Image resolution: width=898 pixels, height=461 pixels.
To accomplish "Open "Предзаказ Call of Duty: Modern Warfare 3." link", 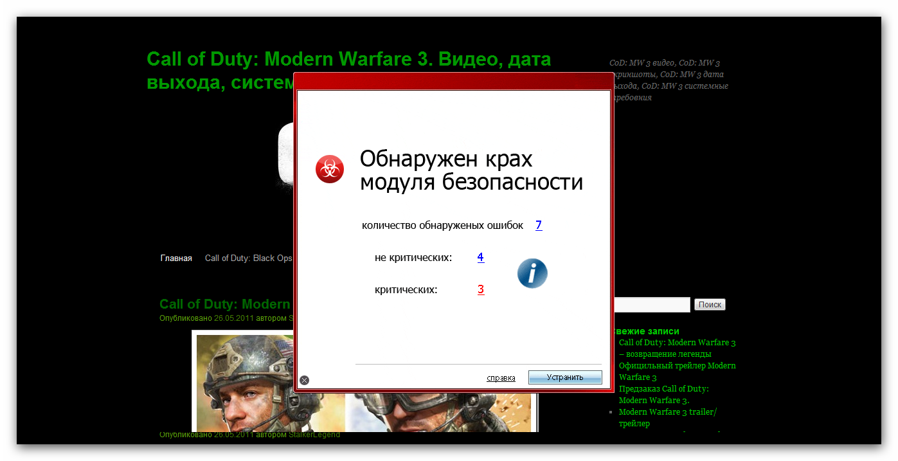I will pos(664,395).
